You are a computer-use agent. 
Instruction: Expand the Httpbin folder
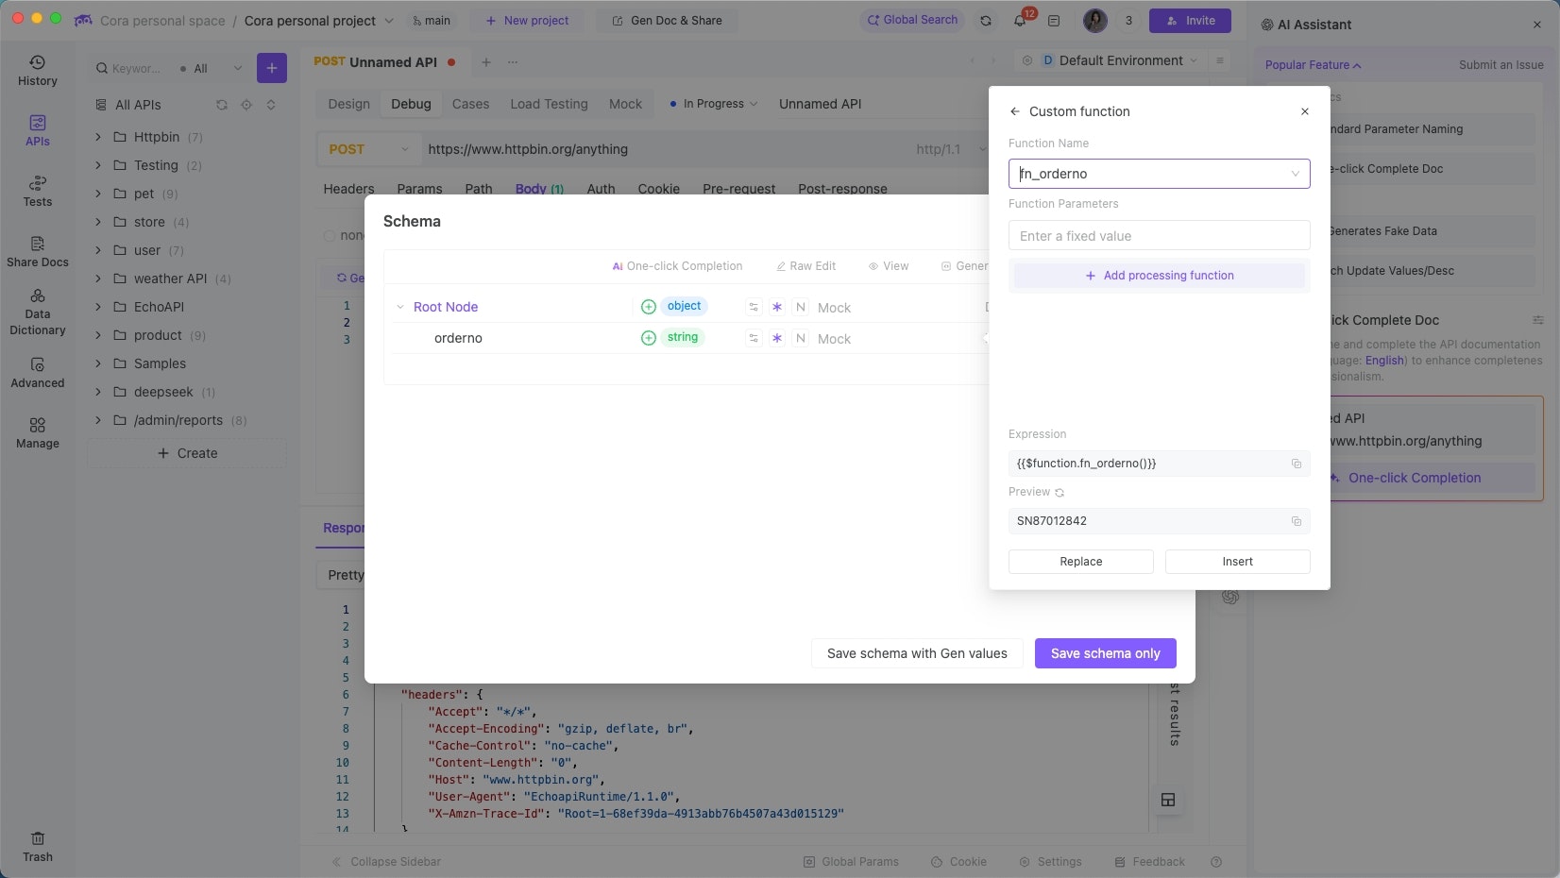(x=98, y=137)
